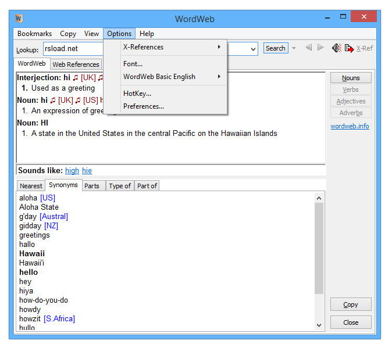
Task: Select synonym 'Hawaii'i'
Action: pos(31,263)
